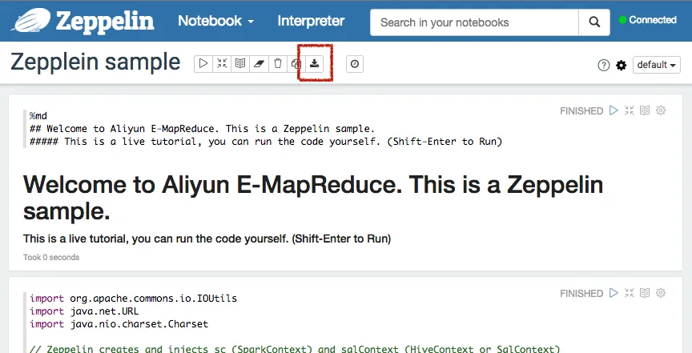692x353 pixels.
Task: Export the notebook via download icon
Action: pyautogui.click(x=314, y=64)
